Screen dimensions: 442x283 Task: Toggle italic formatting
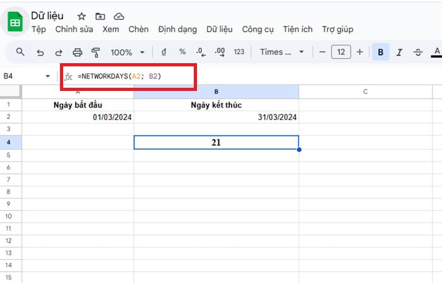[398, 52]
